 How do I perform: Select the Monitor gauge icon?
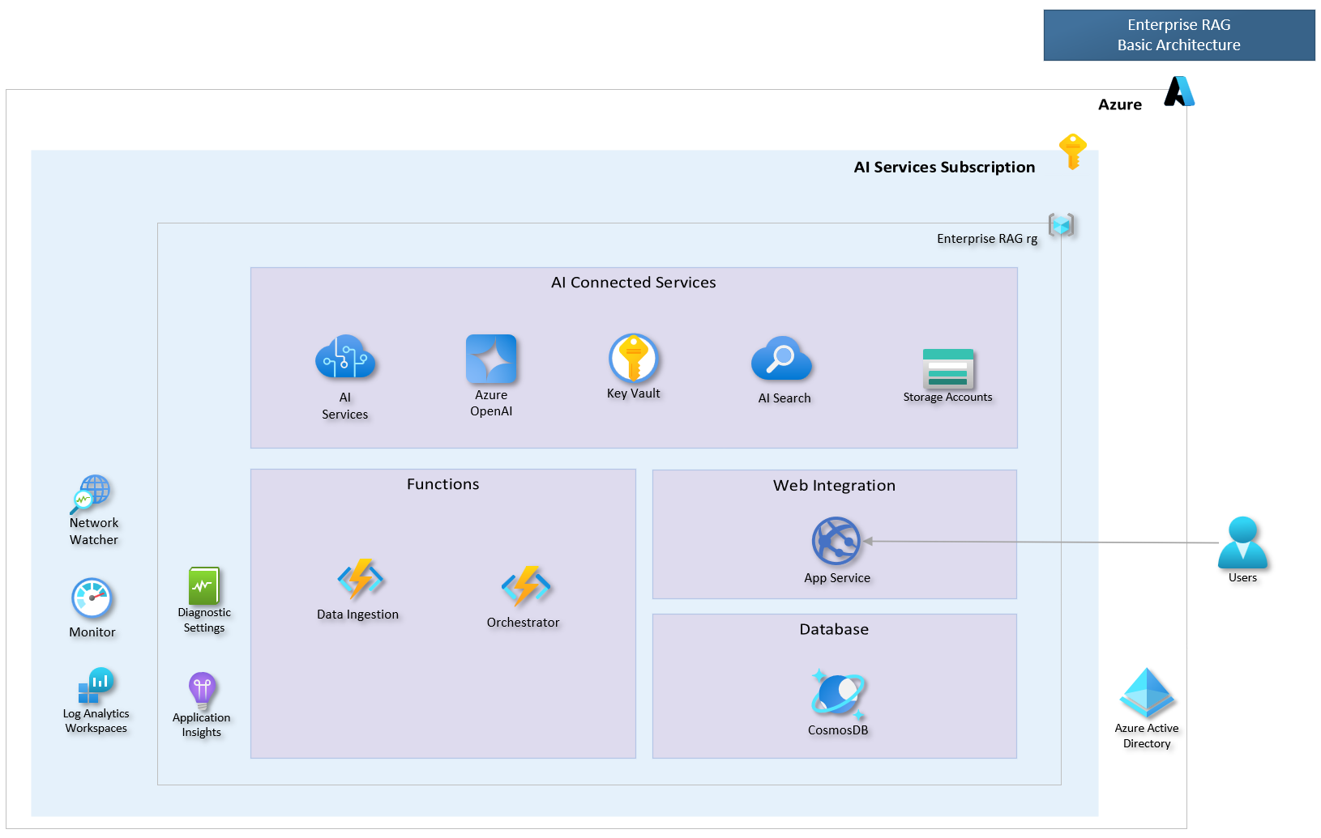coord(92,598)
